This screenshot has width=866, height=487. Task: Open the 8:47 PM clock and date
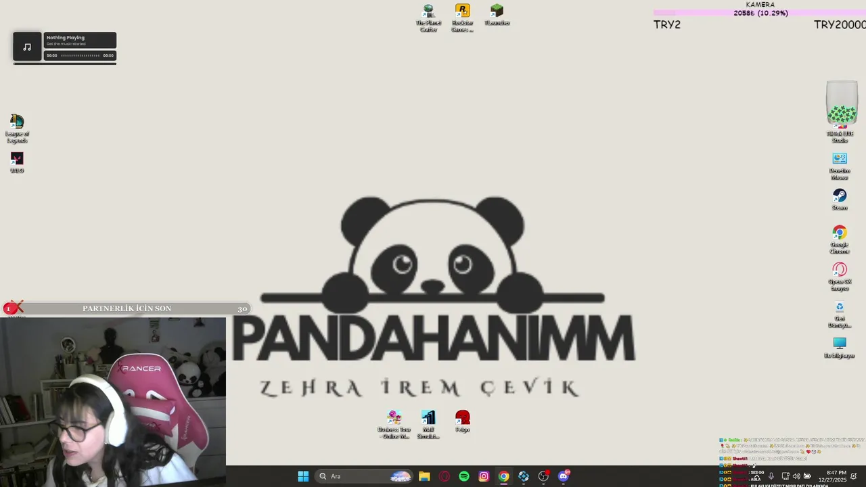tap(832, 476)
